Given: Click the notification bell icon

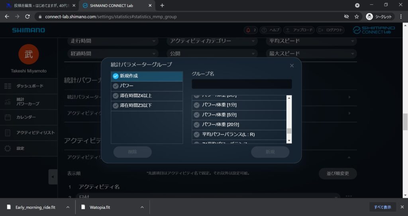Looking at the screenshot, I should tap(248, 30).
